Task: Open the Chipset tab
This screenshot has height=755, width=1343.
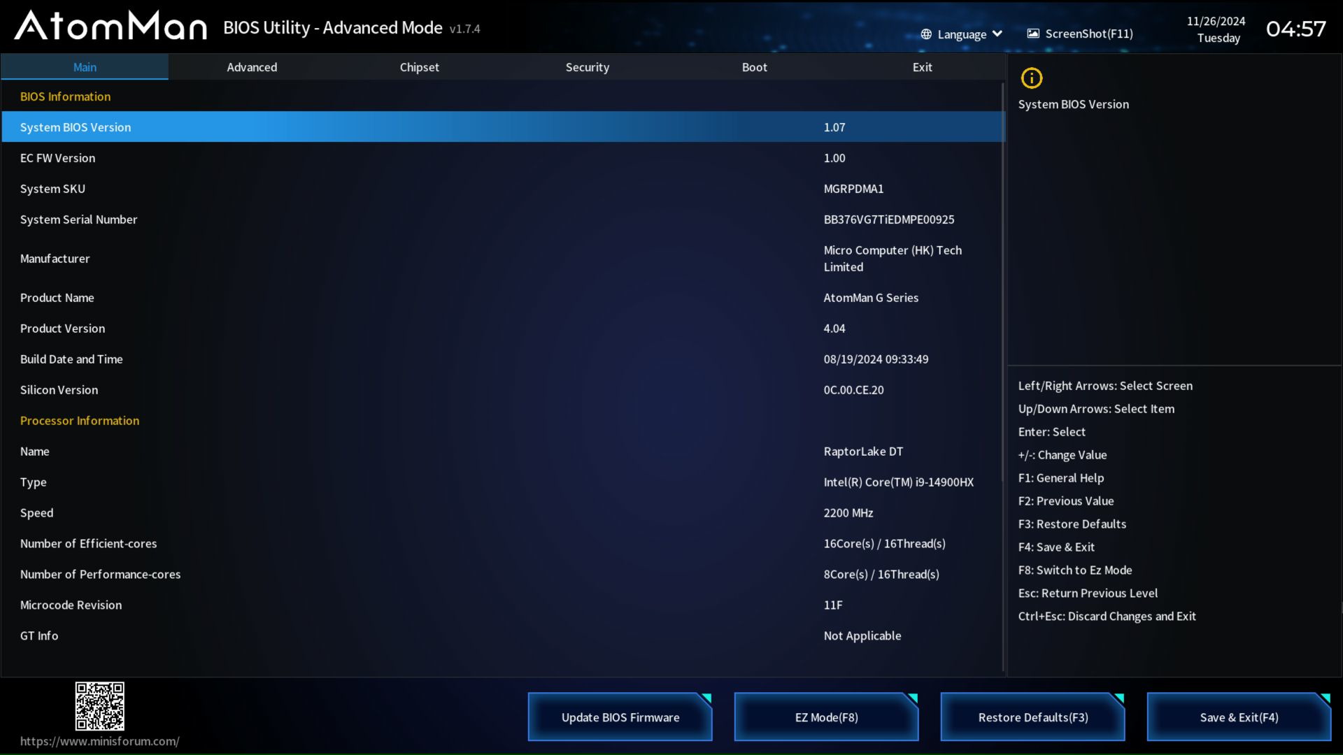Action: 419,67
